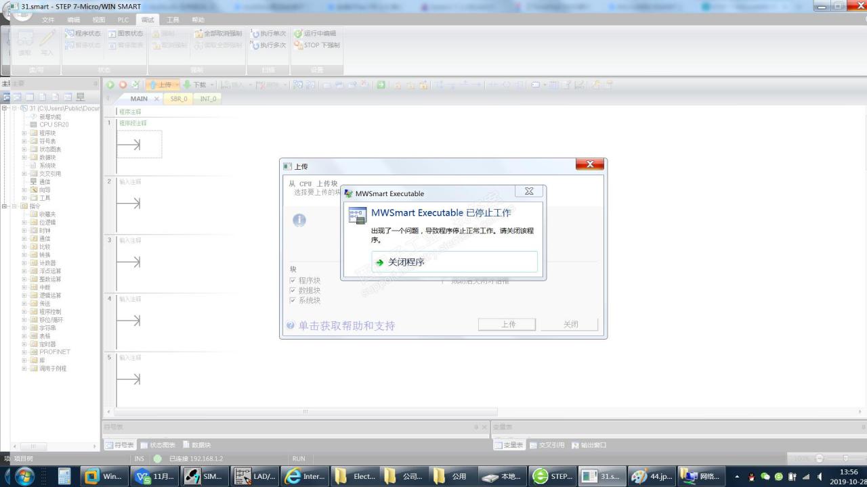
Task: Open the 视图 ribbon tab
Action: tap(98, 20)
